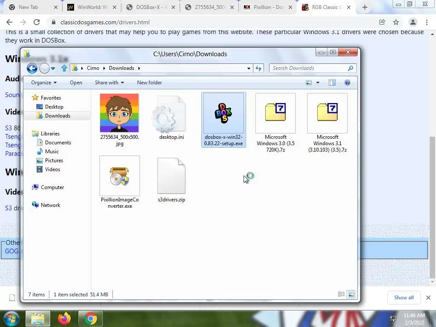Open the Chrome profile avatar menu
The image size is (436, 327).
tap(413, 22)
